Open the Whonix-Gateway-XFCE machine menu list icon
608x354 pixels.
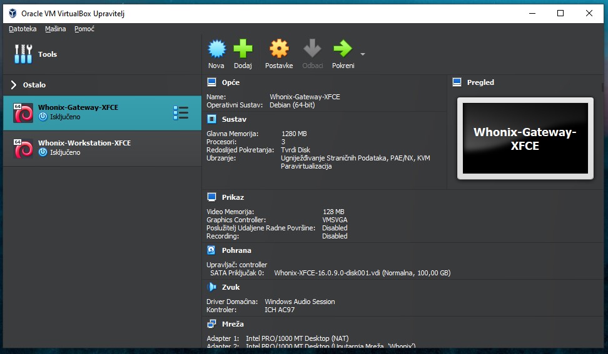point(181,113)
